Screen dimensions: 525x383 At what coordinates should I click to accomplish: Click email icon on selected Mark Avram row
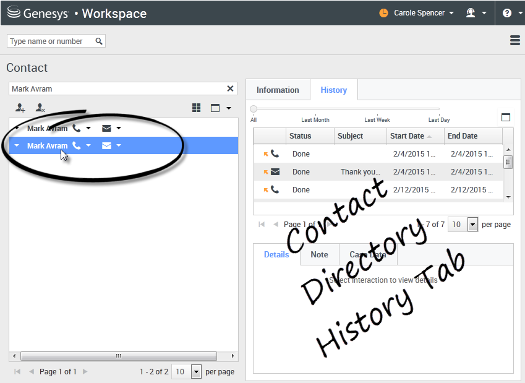pos(106,146)
